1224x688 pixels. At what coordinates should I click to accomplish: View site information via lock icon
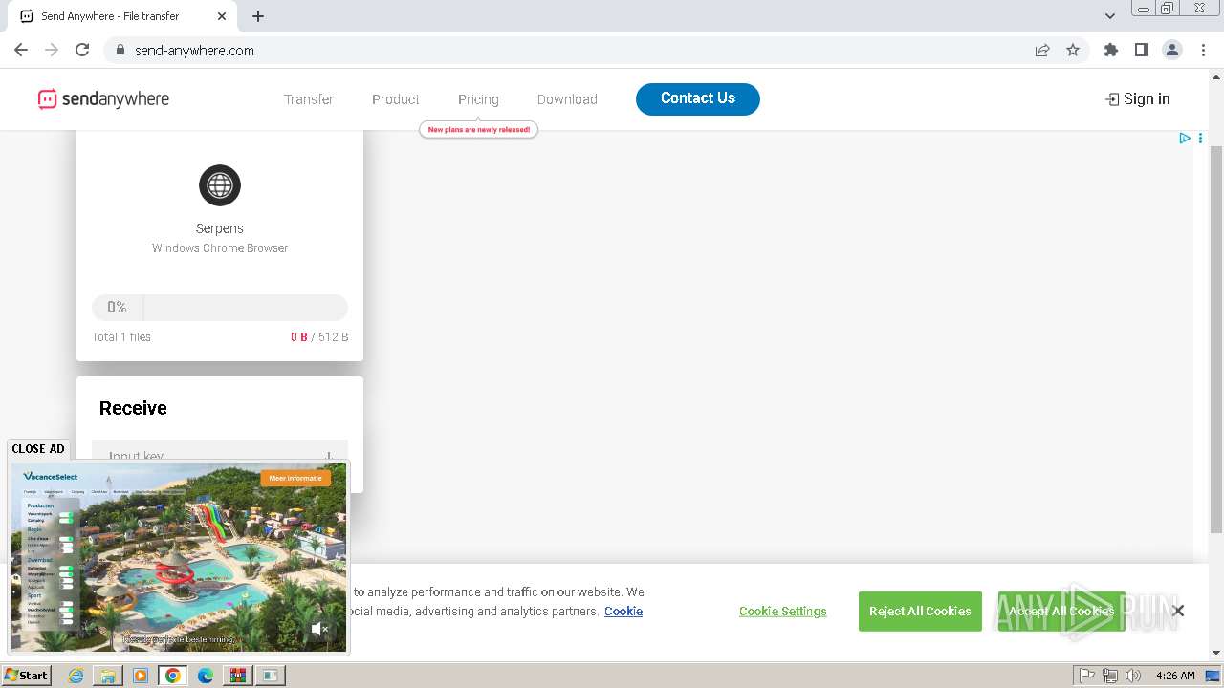point(120,50)
